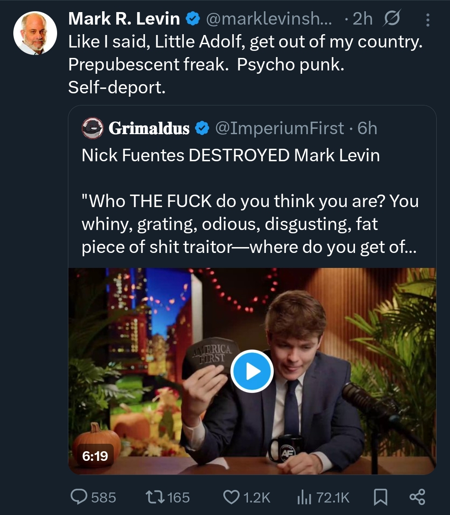Click the Grok icon beside the timestamp
450x515 pixels.
tap(392, 19)
